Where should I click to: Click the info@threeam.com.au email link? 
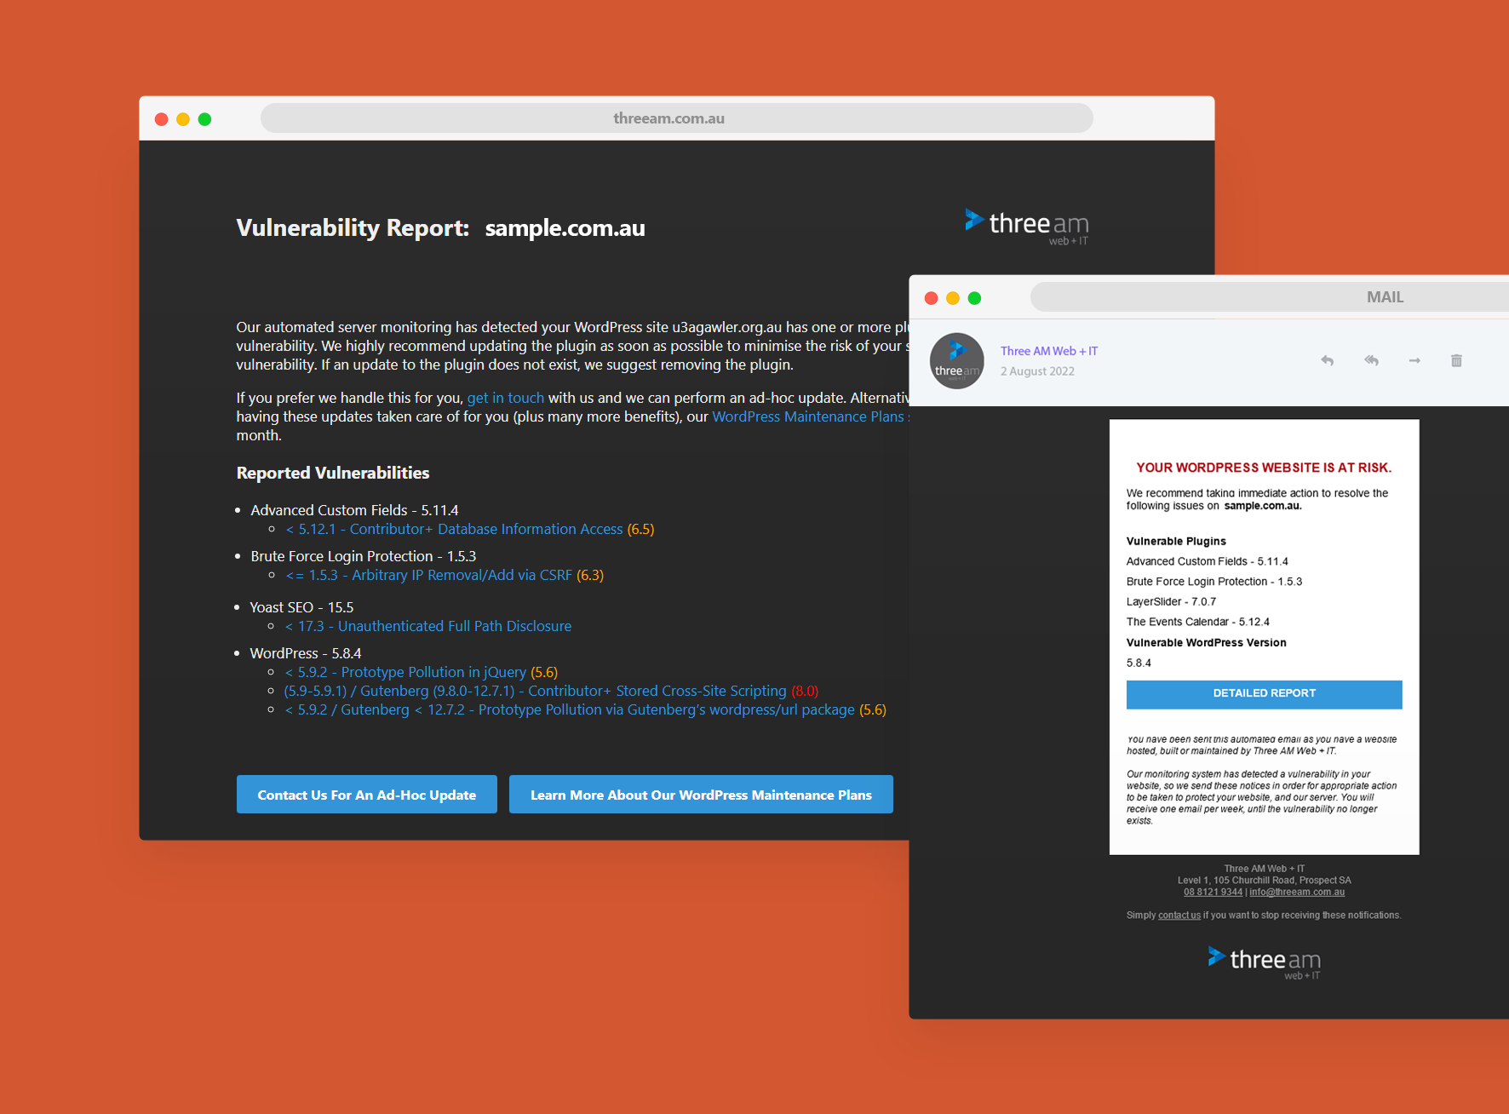(x=1297, y=892)
